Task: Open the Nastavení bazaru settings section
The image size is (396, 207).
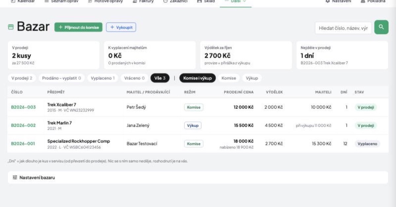Action: coord(198,177)
